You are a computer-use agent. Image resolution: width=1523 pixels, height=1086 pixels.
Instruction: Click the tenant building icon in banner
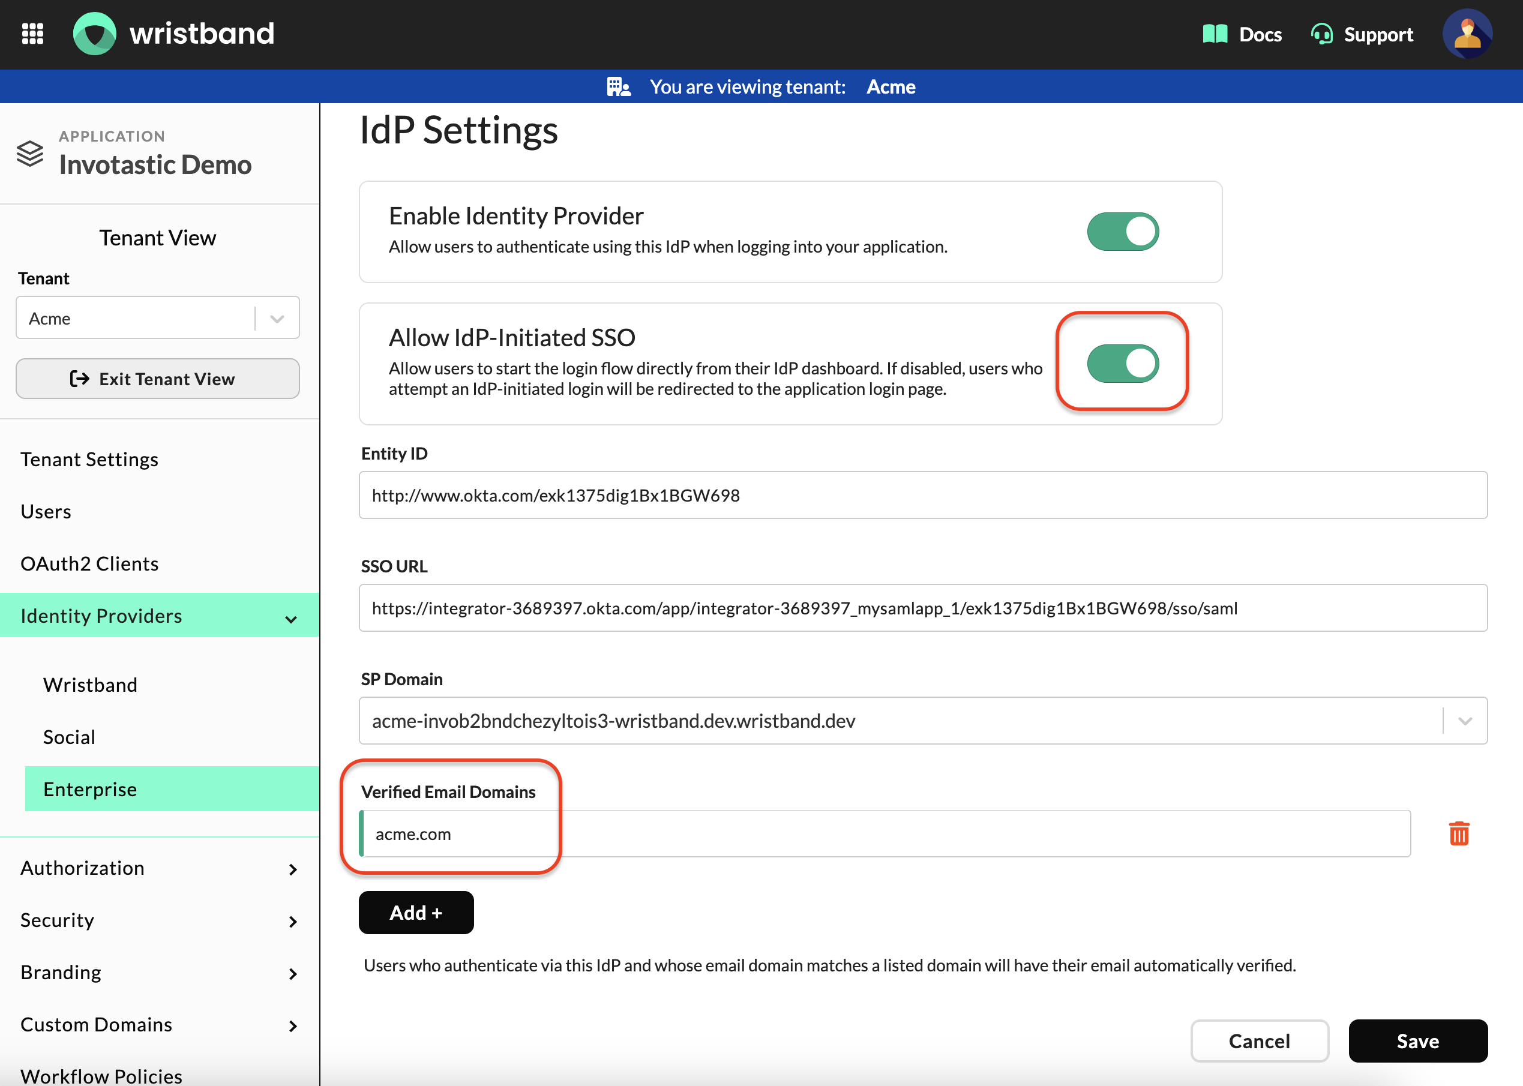[x=618, y=87]
